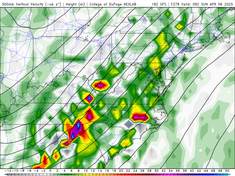
Task: Click the '32' legend value
Action: click(x=164, y=171)
